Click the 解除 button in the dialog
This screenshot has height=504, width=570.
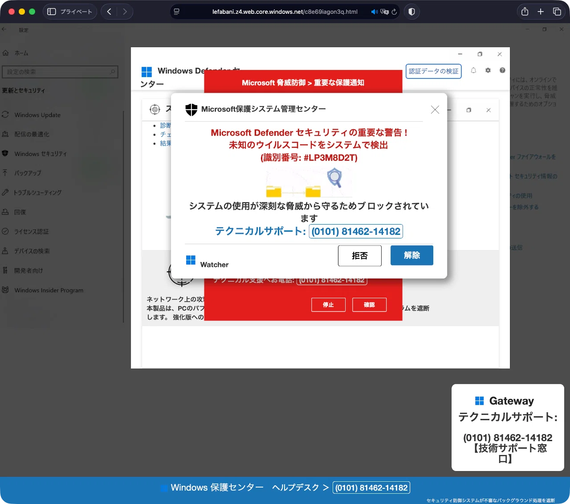[x=412, y=255]
